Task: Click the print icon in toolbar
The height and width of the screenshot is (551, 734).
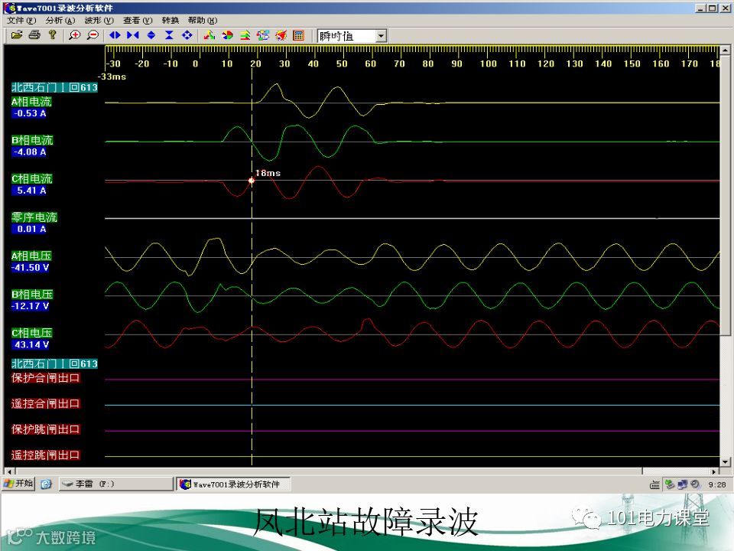Action: (34, 35)
